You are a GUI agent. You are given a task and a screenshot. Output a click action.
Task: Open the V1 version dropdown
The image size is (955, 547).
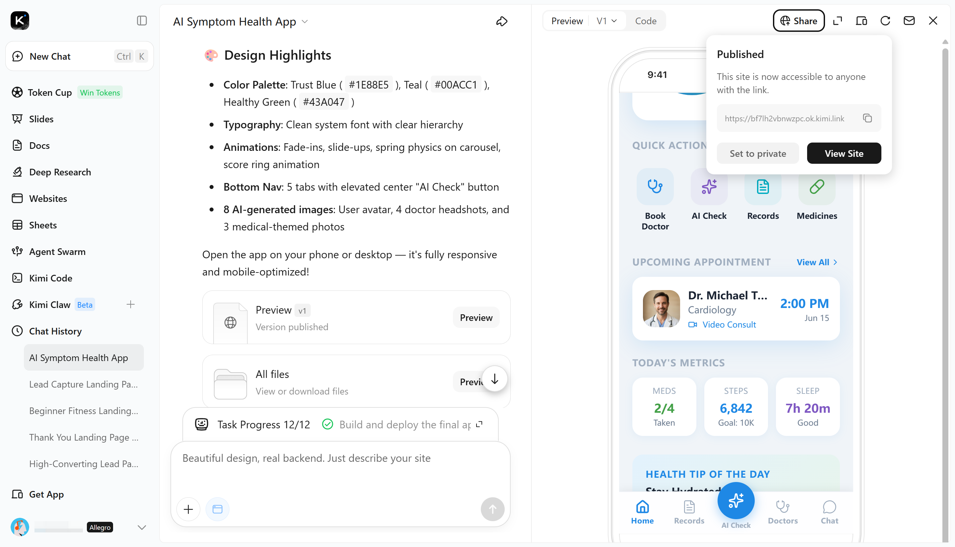pos(607,21)
